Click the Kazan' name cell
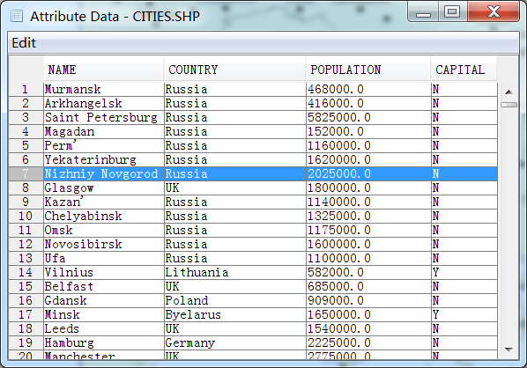 point(104,202)
